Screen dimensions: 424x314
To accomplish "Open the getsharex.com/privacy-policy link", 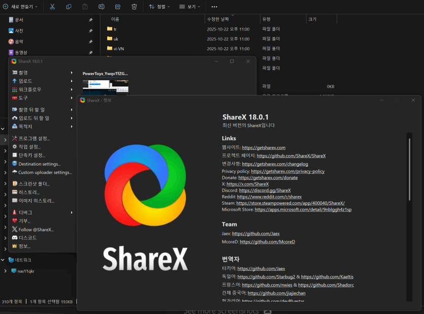I will click(x=288, y=171).
